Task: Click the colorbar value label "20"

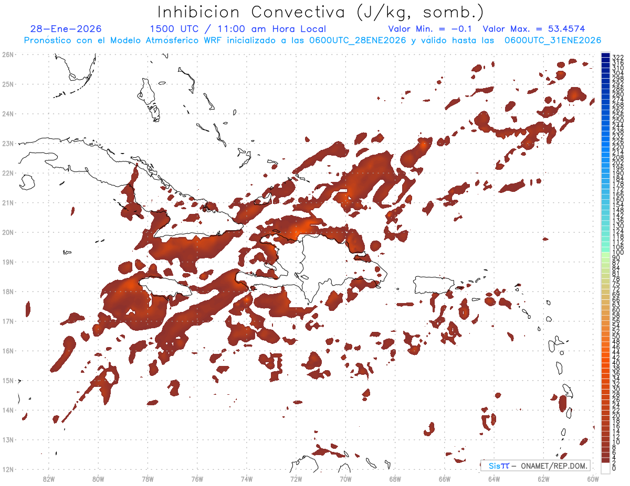Action: coord(616,415)
